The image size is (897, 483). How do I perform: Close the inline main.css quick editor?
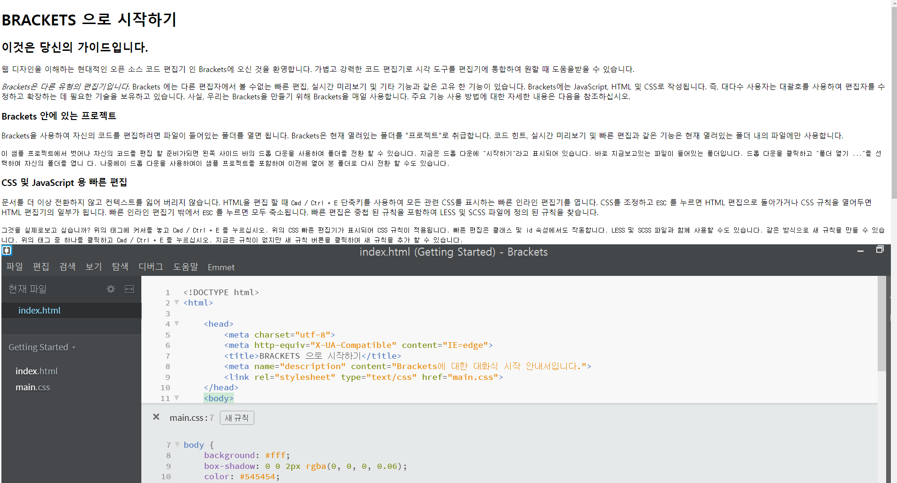(156, 417)
